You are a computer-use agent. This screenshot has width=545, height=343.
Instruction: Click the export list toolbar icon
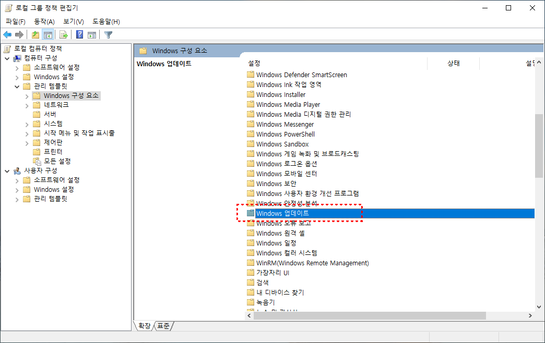63,34
